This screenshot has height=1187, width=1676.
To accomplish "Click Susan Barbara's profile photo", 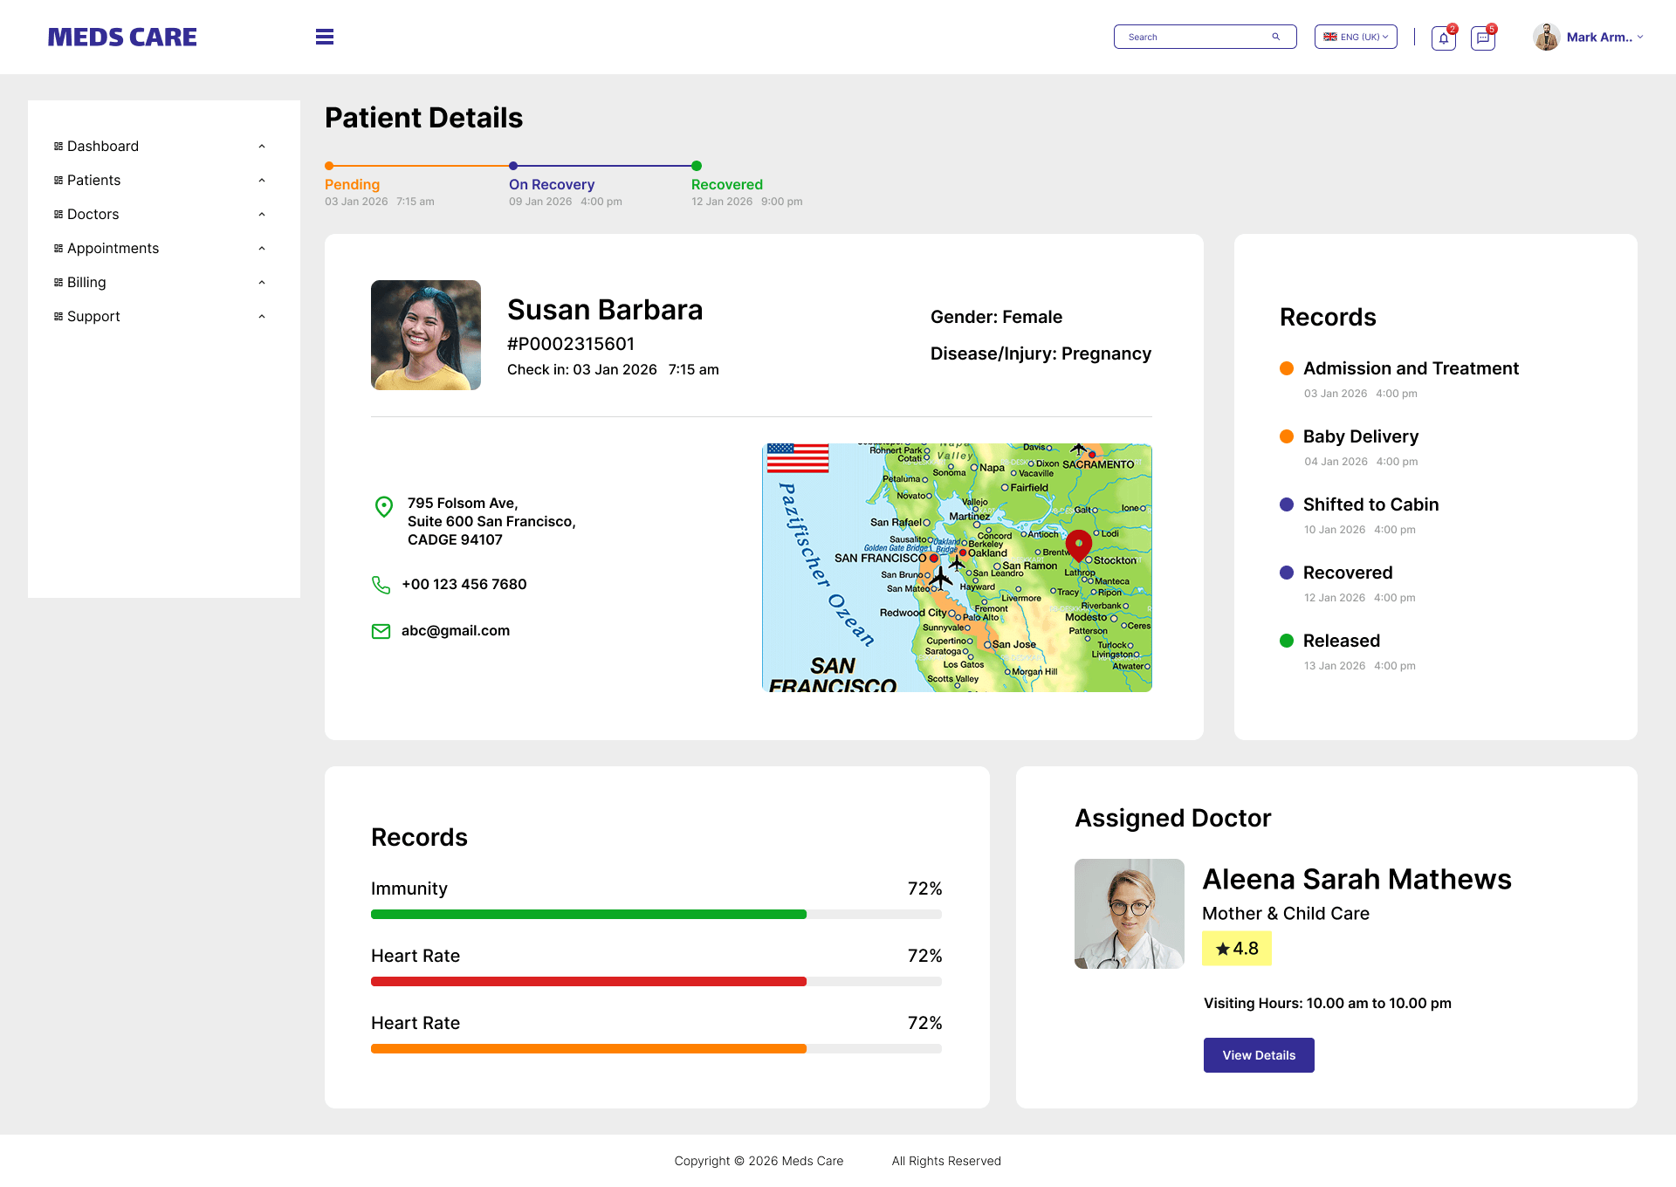I will [x=425, y=334].
